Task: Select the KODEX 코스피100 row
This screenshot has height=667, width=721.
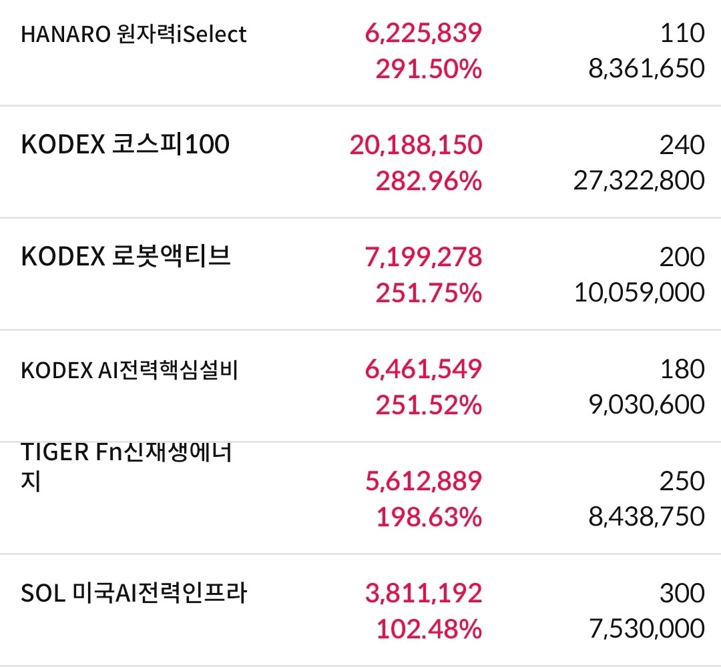Action: (360, 162)
